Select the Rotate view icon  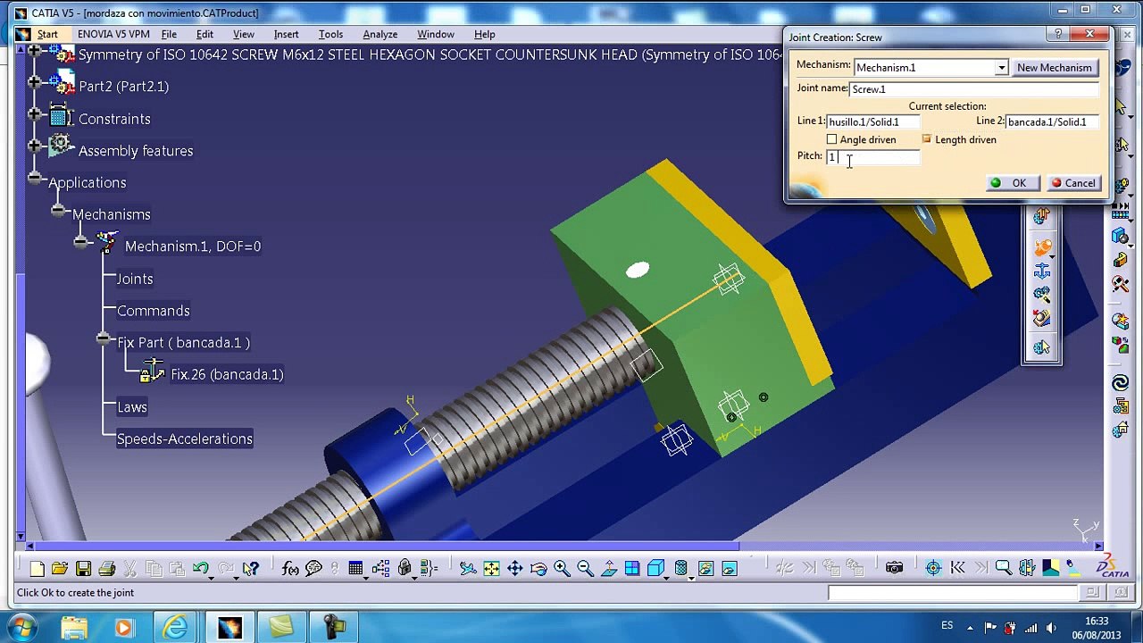pos(538,568)
